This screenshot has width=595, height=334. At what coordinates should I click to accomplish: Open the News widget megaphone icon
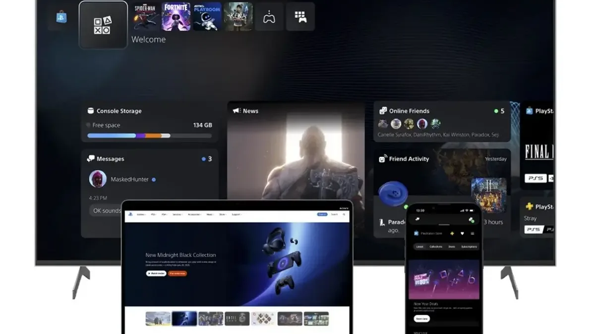pyautogui.click(x=237, y=111)
